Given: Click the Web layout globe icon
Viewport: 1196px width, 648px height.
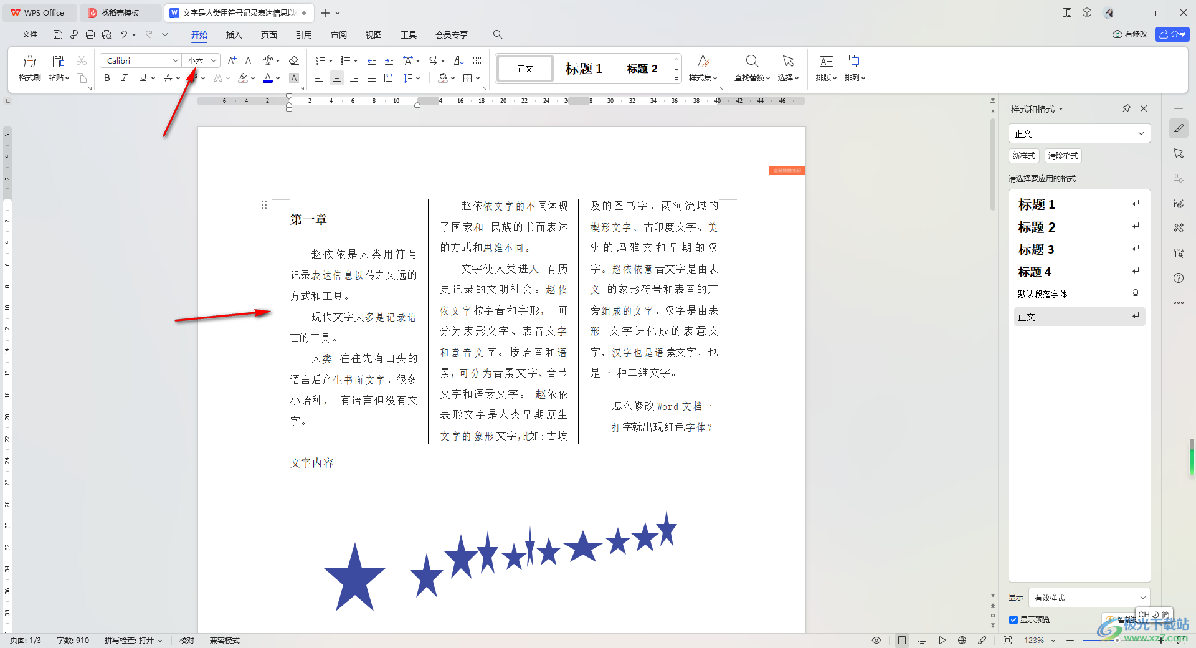Looking at the screenshot, I should click(962, 640).
